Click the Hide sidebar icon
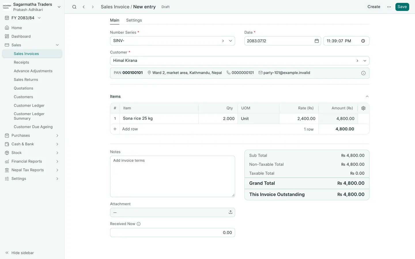This screenshot has width=415, height=259. 7,253
